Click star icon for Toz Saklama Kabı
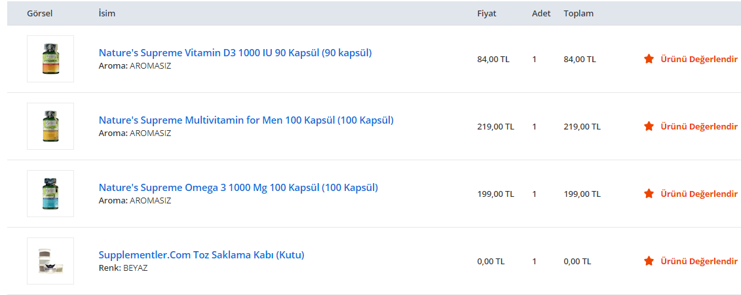741x295 pixels. 649,261
